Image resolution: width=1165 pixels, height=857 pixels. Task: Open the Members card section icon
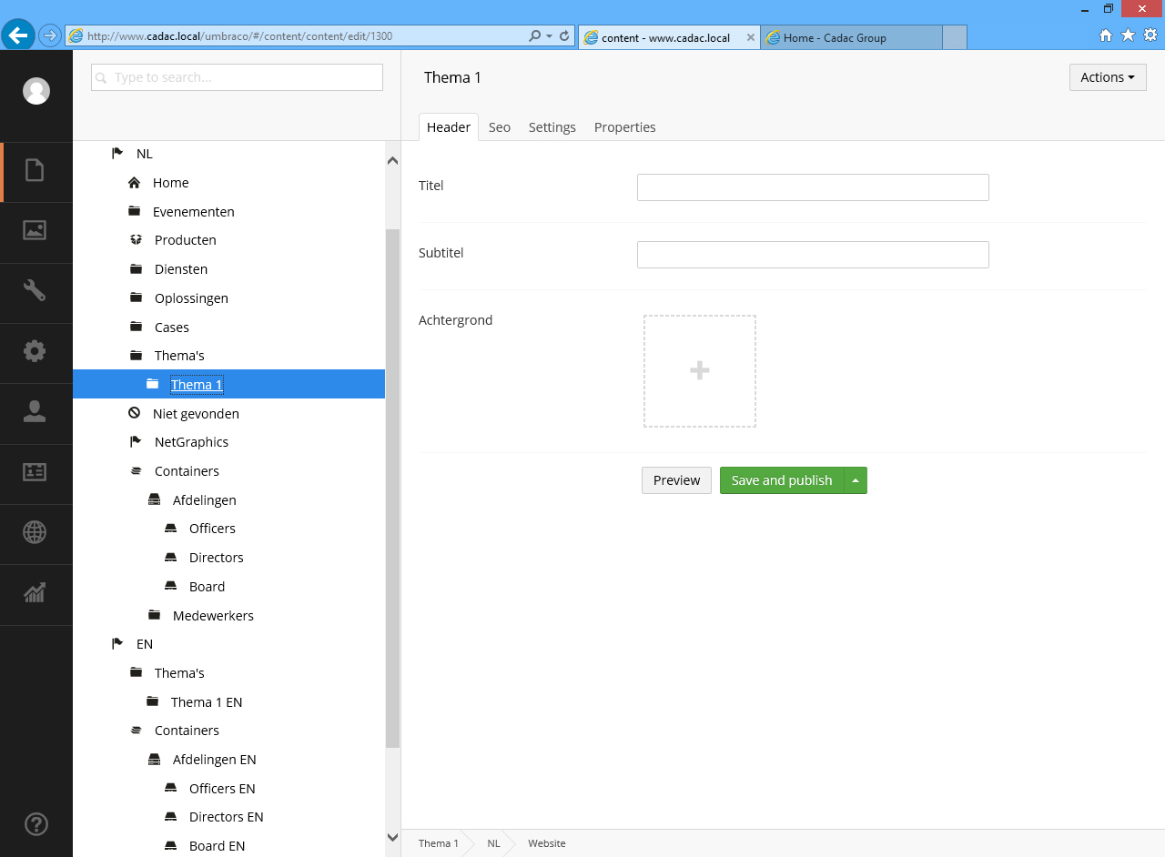35,472
